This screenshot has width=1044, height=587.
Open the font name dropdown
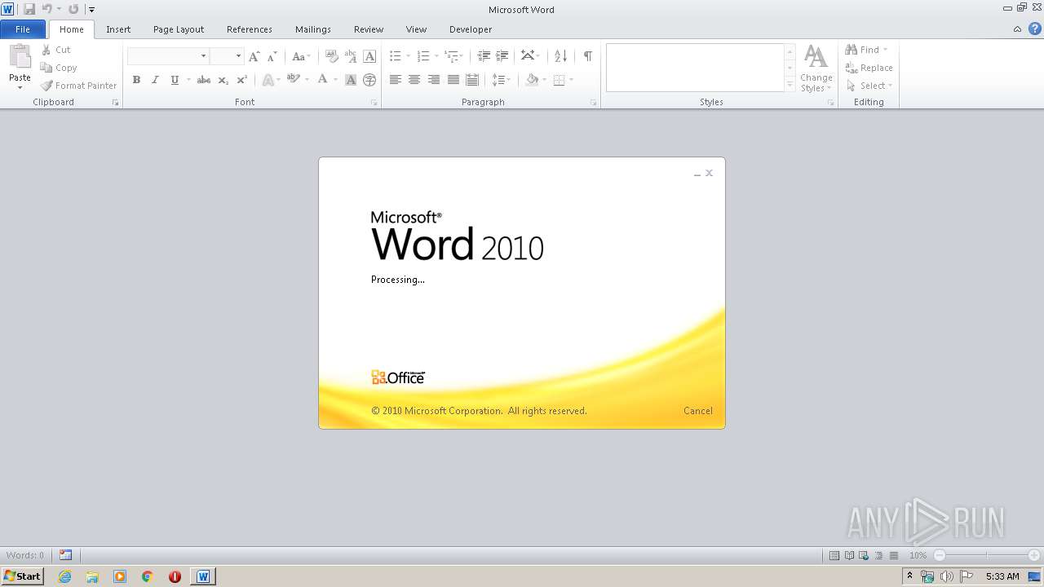point(203,56)
